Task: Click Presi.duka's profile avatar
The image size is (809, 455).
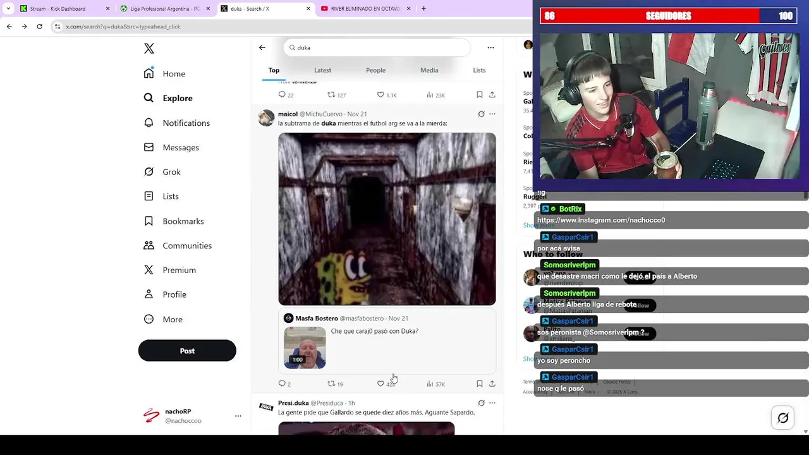Action: click(x=266, y=407)
